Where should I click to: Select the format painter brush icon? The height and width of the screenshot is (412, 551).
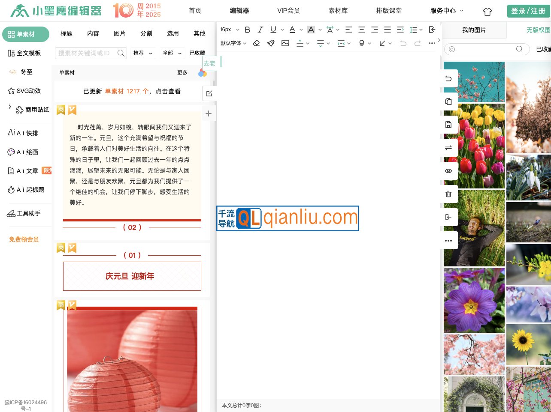pyautogui.click(x=271, y=43)
